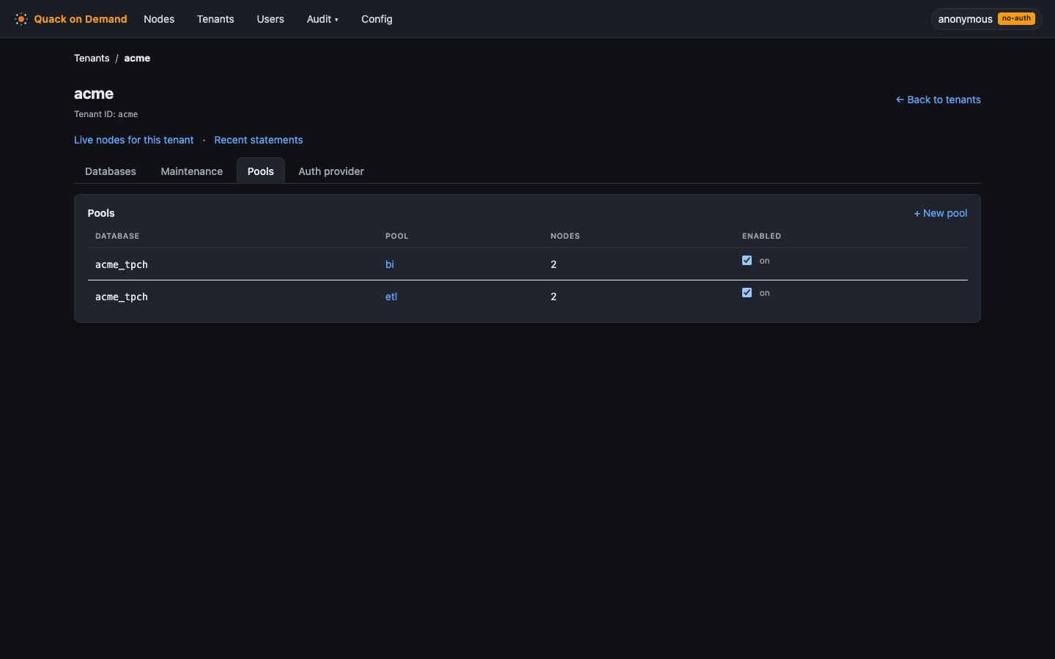Select the Pools tab

point(261,171)
